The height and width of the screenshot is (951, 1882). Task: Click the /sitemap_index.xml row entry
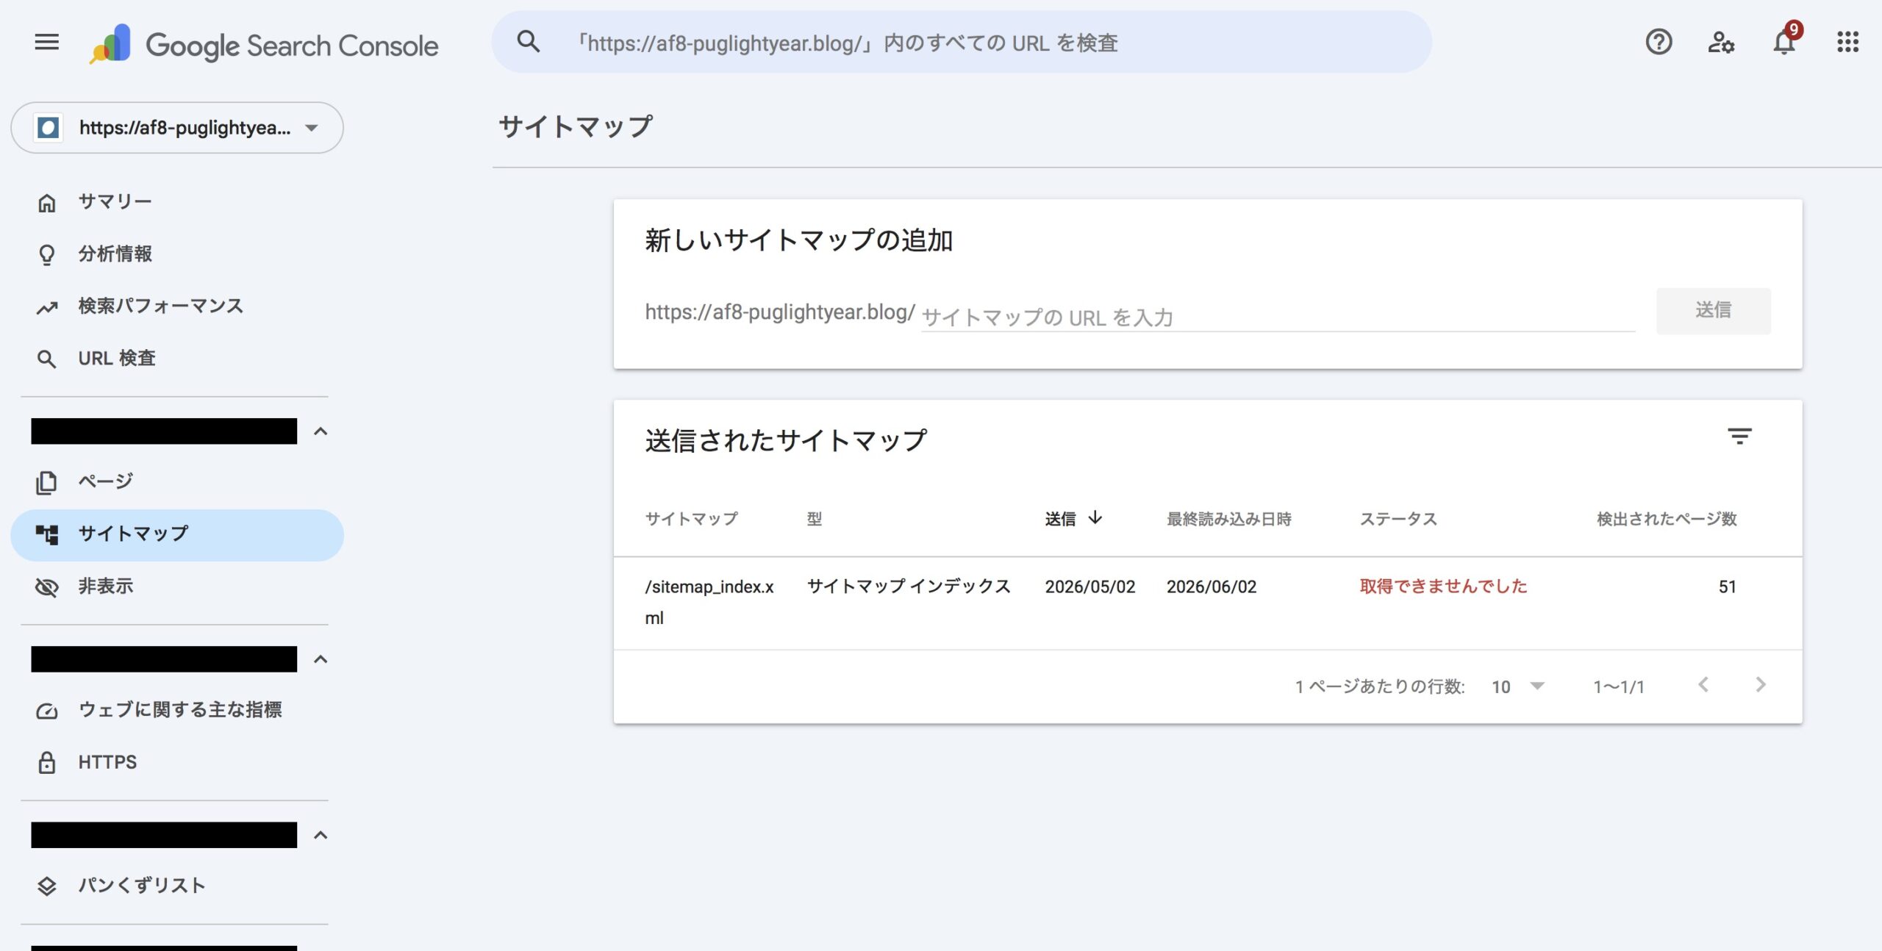[x=709, y=602]
